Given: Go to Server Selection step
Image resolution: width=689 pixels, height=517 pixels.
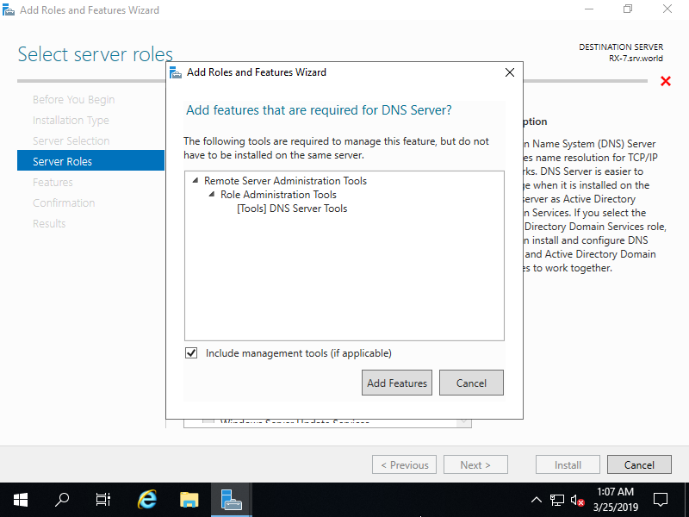Looking at the screenshot, I should coord(71,141).
